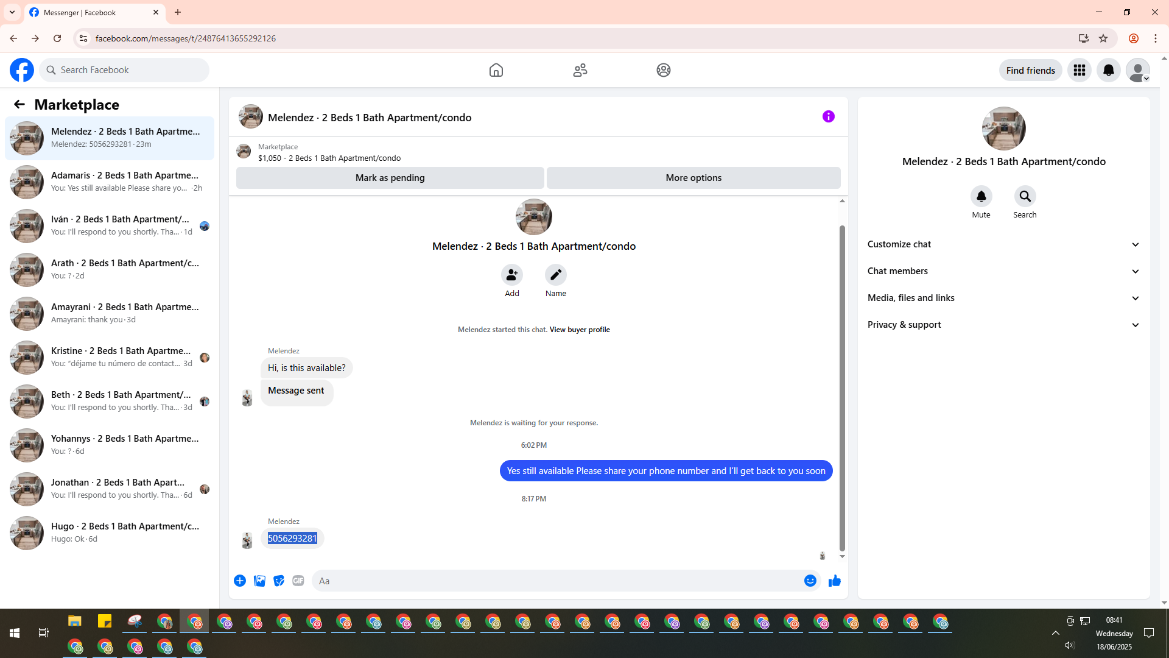Click the Find friends button
1169x658 pixels.
[1031, 70]
